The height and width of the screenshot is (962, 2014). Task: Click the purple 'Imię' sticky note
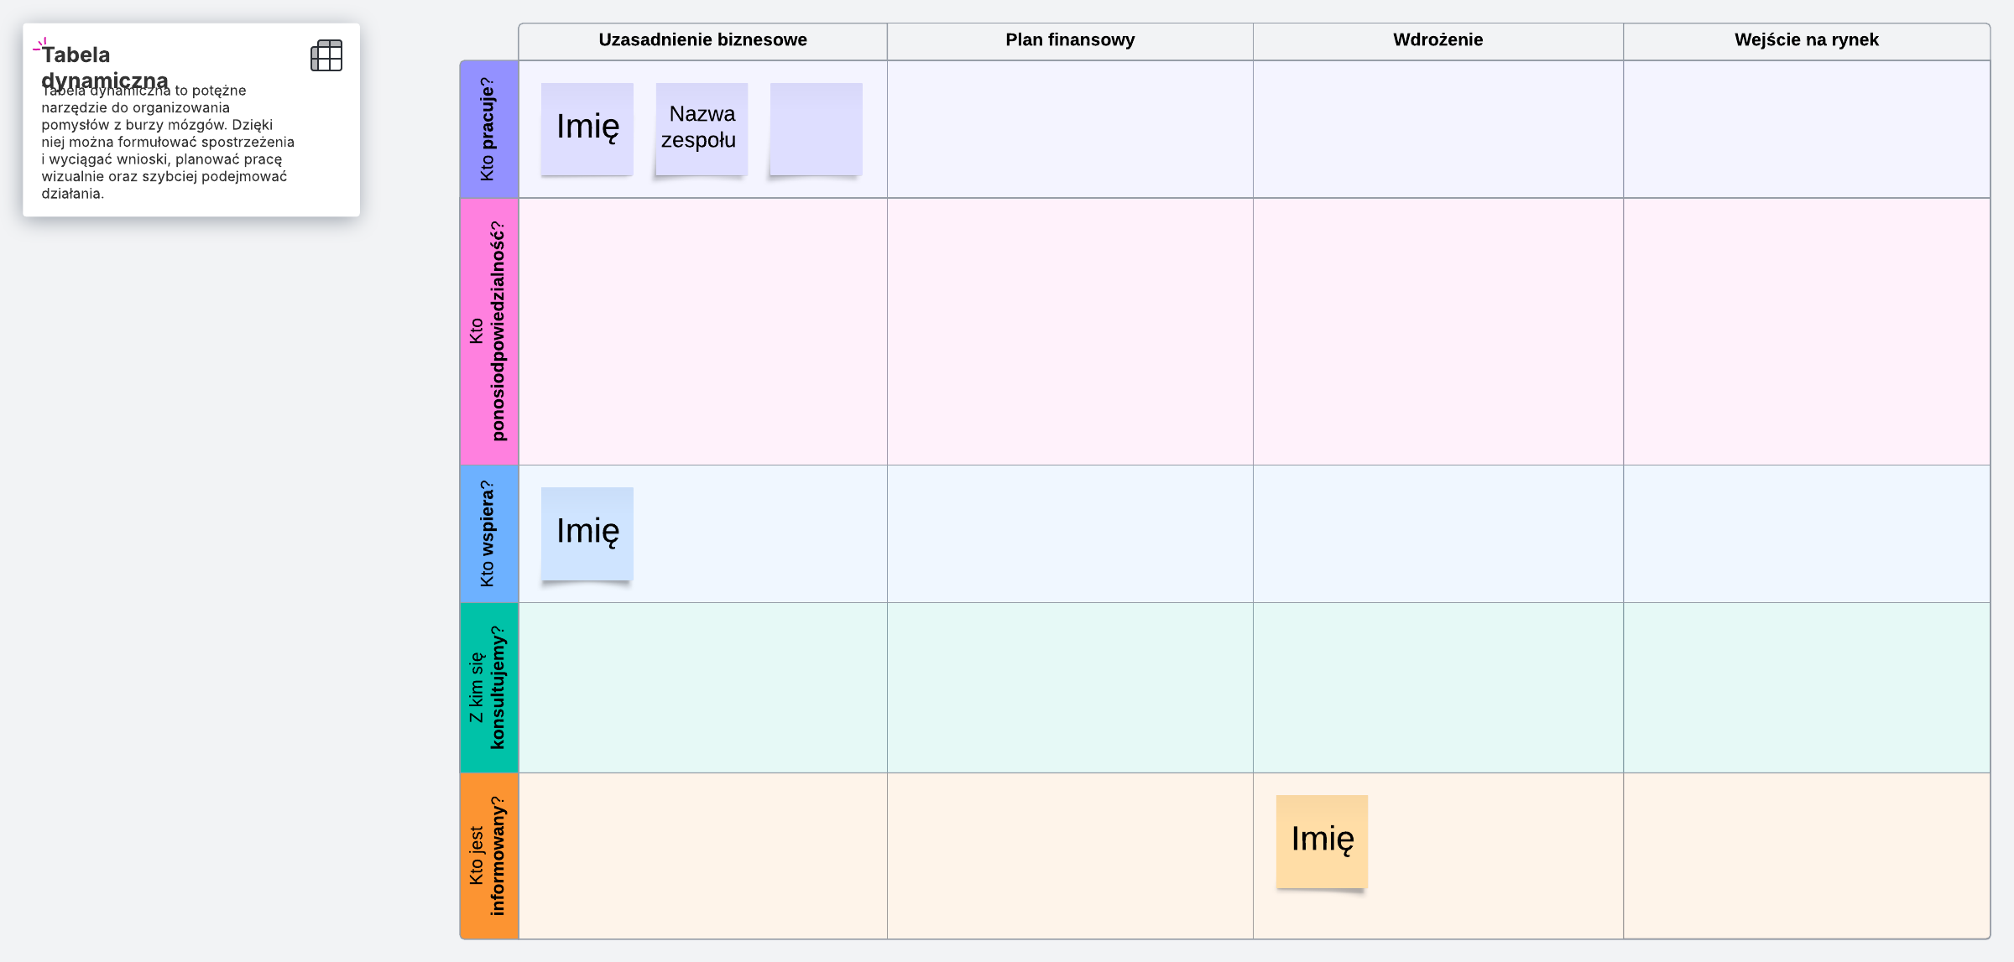587,129
